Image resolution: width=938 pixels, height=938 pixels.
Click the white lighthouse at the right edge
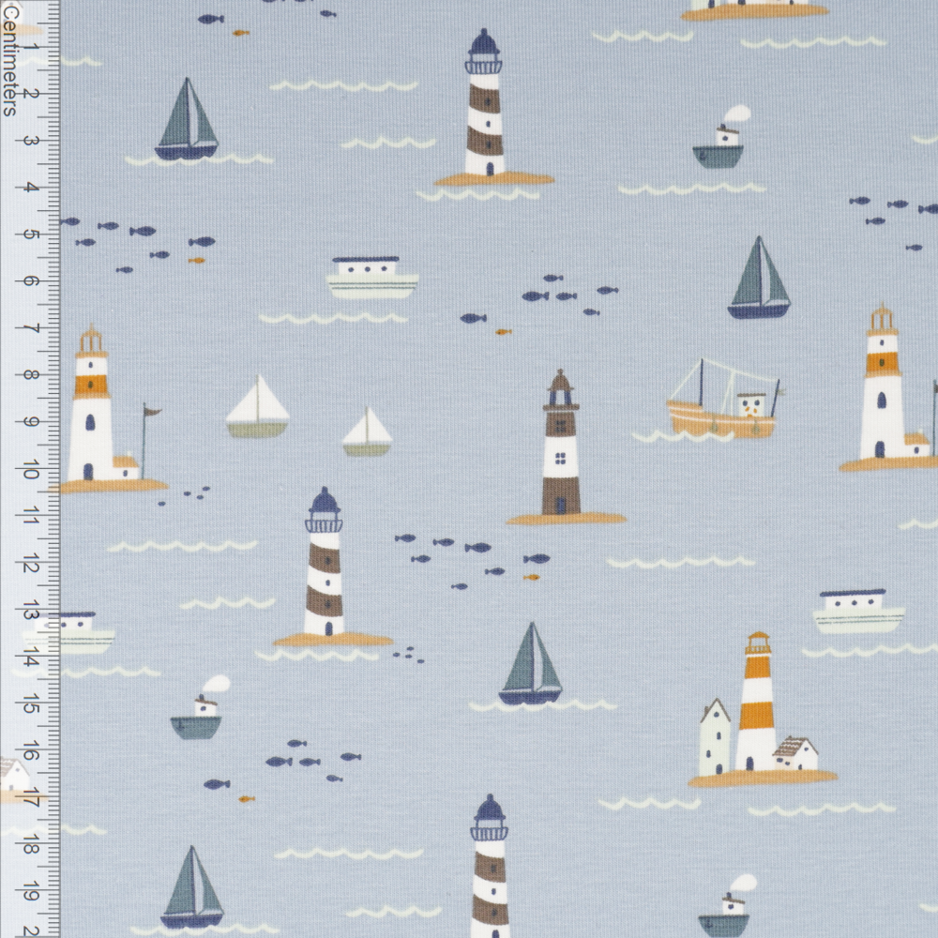coord(882,389)
